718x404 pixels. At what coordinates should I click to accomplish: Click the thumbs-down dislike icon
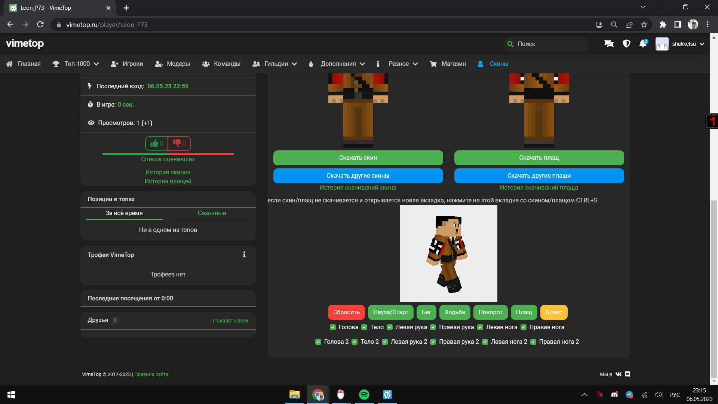pyautogui.click(x=177, y=143)
